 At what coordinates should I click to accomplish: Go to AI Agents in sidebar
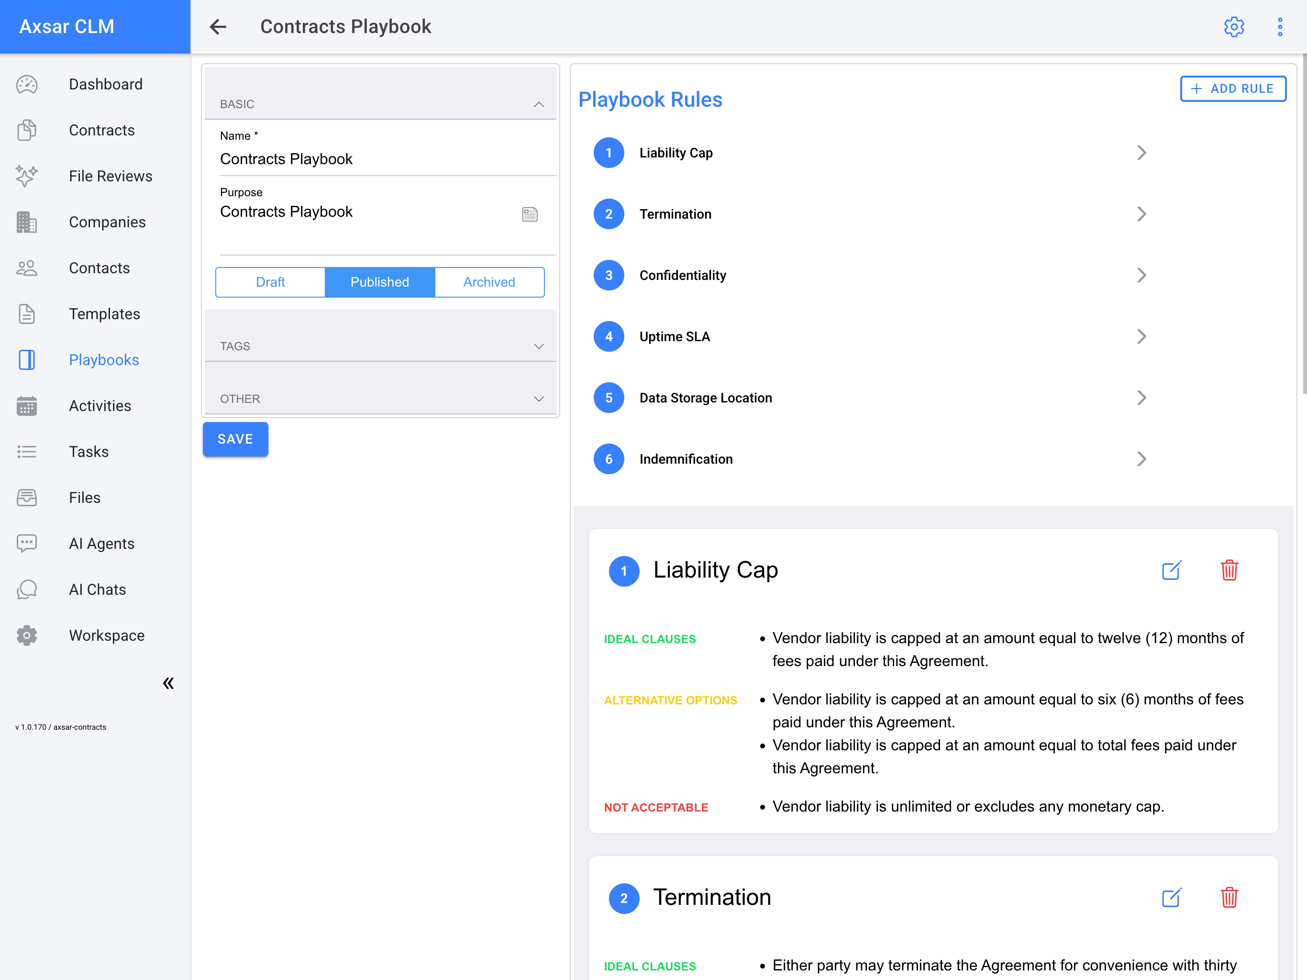coord(101,543)
